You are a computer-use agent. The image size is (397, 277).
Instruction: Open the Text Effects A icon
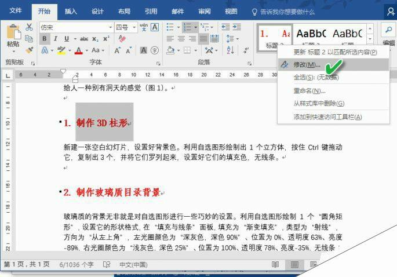click(x=45, y=50)
